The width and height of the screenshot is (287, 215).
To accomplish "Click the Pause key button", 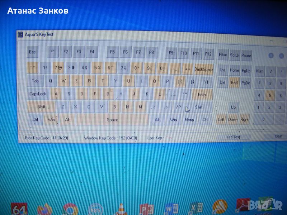I will pyautogui.click(x=246, y=56).
